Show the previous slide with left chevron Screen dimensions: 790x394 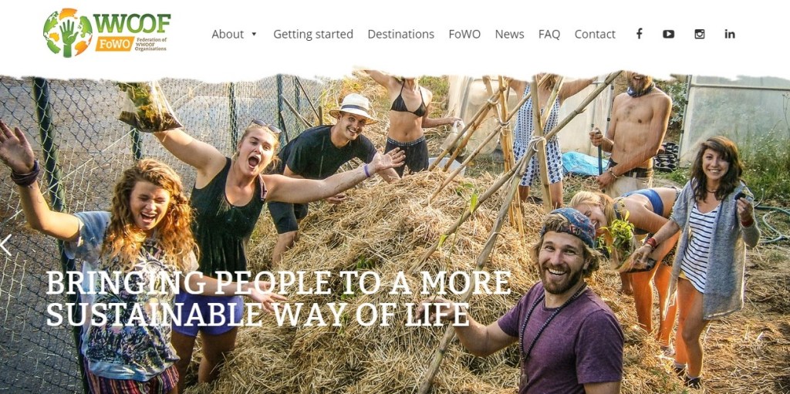(5, 245)
